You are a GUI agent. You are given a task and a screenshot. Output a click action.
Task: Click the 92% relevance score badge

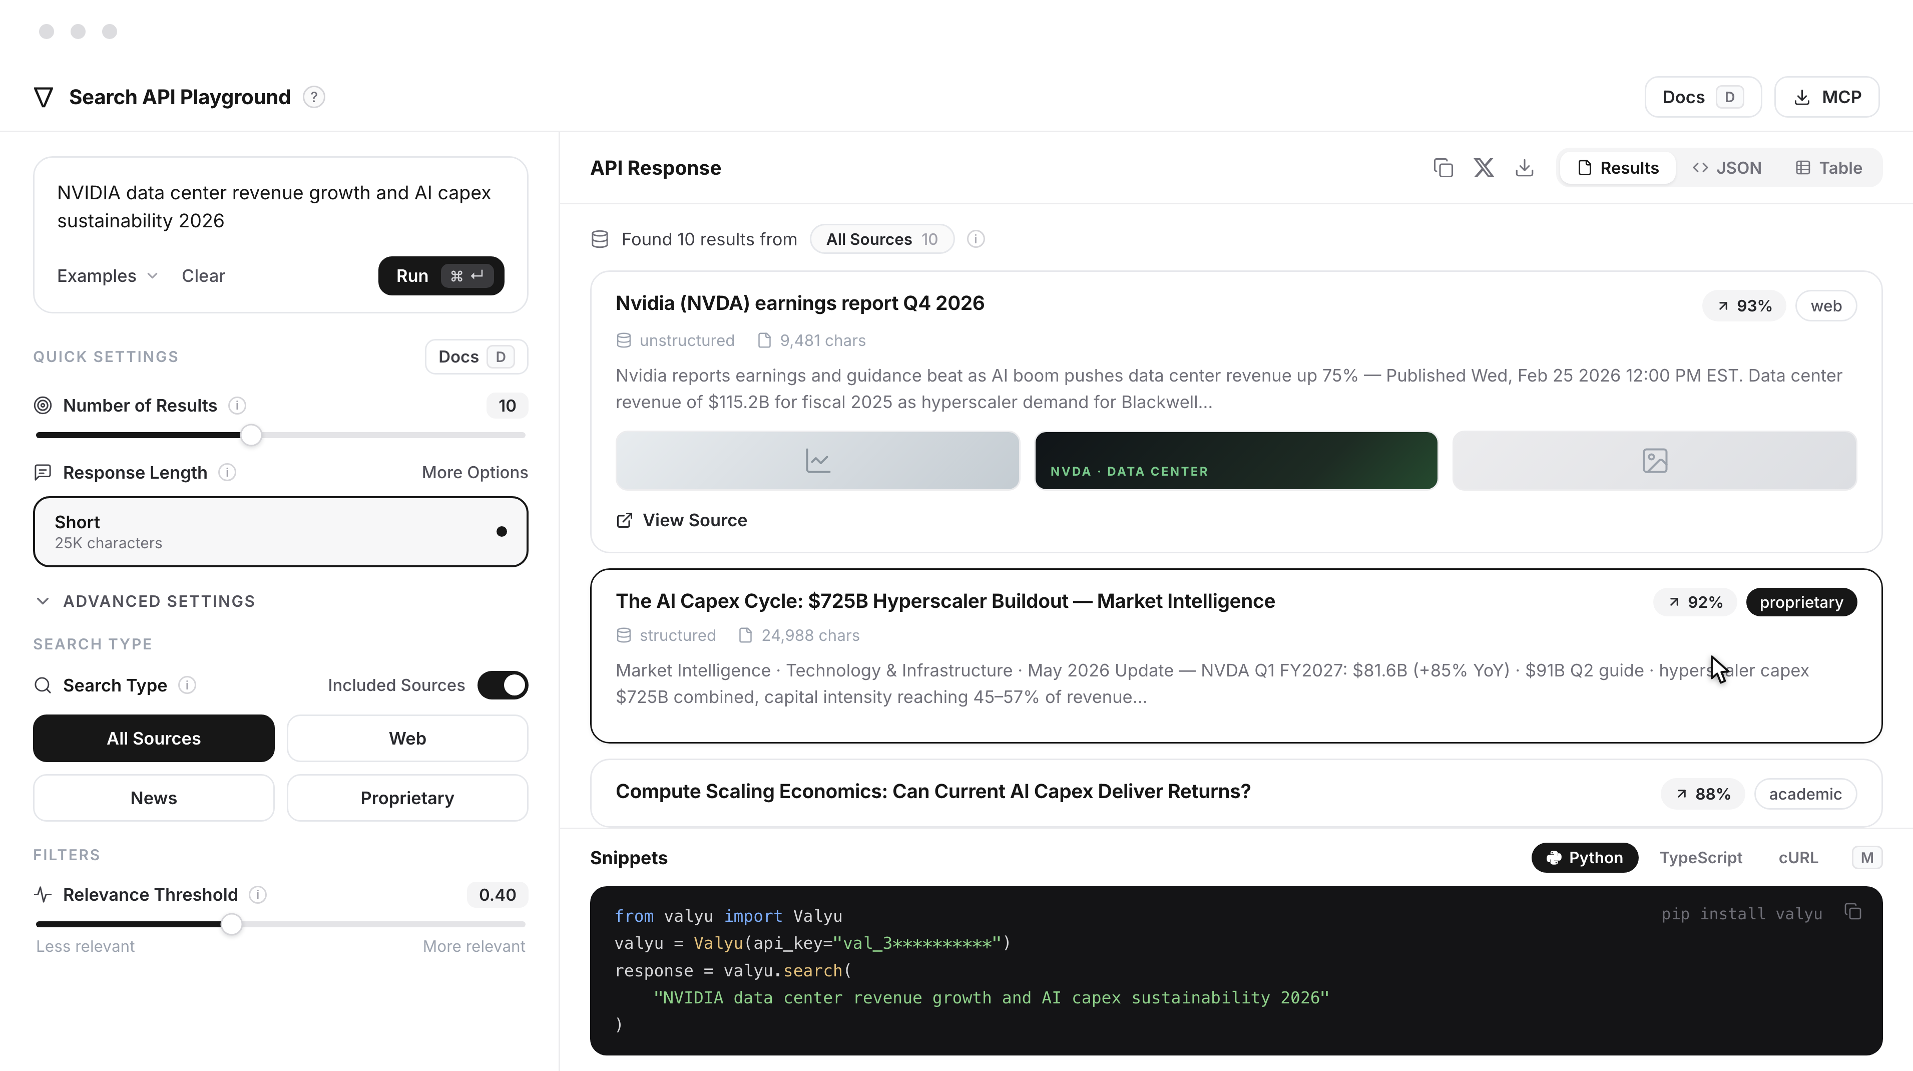[x=1695, y=602]
